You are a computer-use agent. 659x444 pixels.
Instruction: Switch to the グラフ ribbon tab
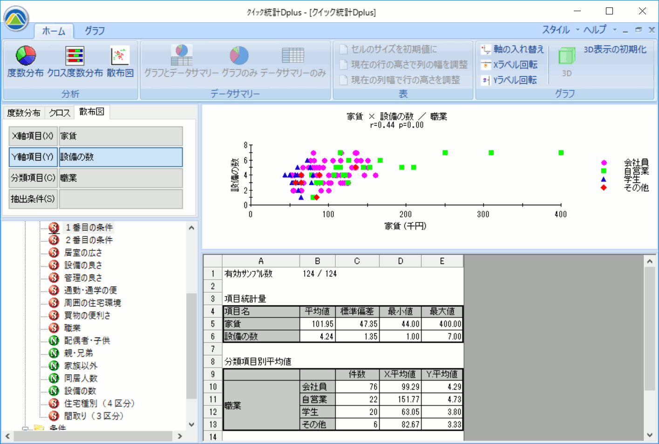(x=95, y=31)
